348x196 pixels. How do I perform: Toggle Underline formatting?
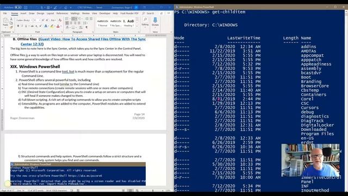tap(27, 26)
